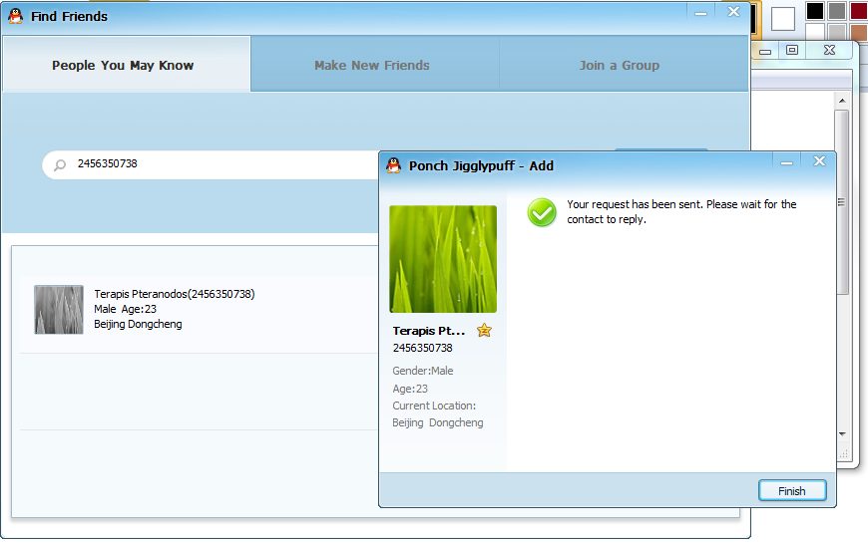Open the Join a Group tab
868x544 pixels.
(619, 65)
